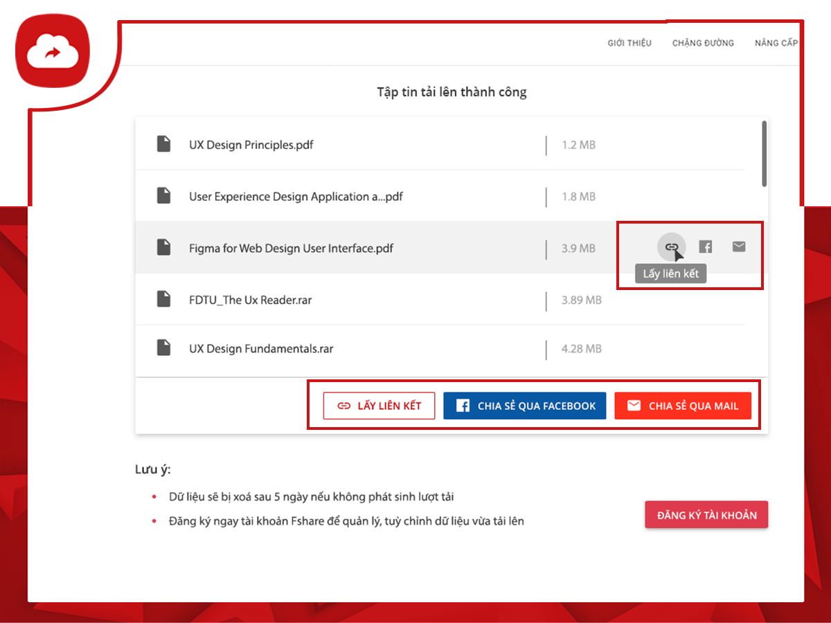Select FDTU_The Ux Reader.rar file name
This screenshot has height=623, width=831.
point(251,300)
